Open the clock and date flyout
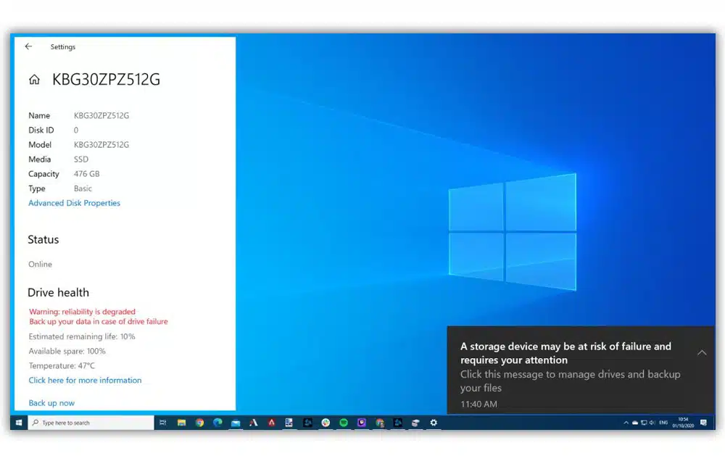The image size is (725, 464). coord(683,423)
